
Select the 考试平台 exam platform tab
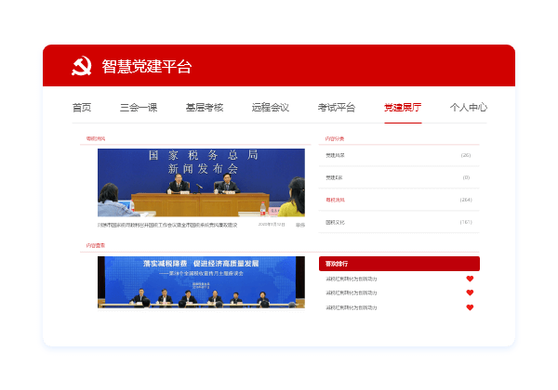click(x=337, y=108)
